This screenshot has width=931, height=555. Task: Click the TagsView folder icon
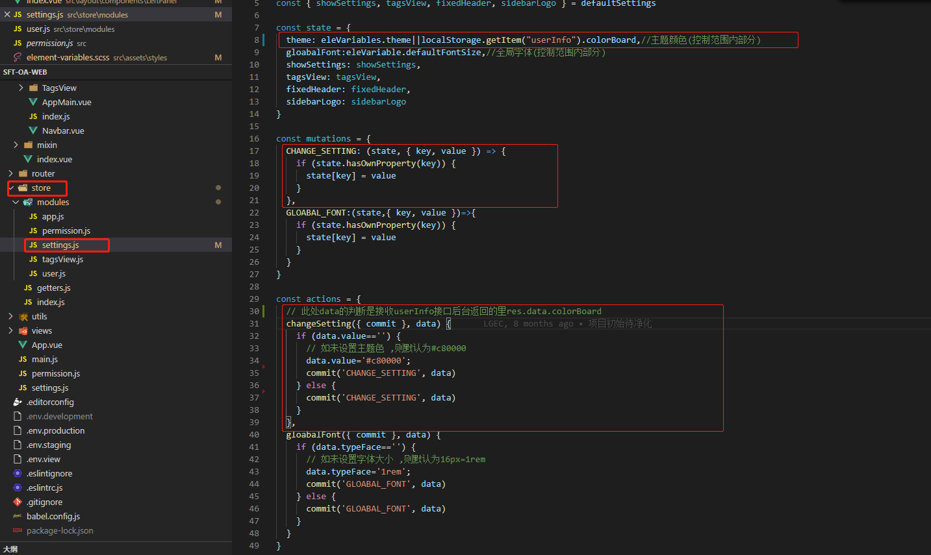coord(33,88)
